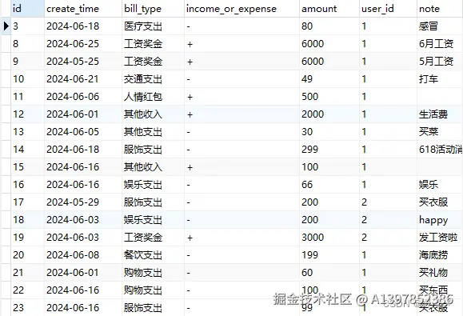Select date cell 2024-05-29
This screenshot has height=316, width=463.
(x=83, y=202)
